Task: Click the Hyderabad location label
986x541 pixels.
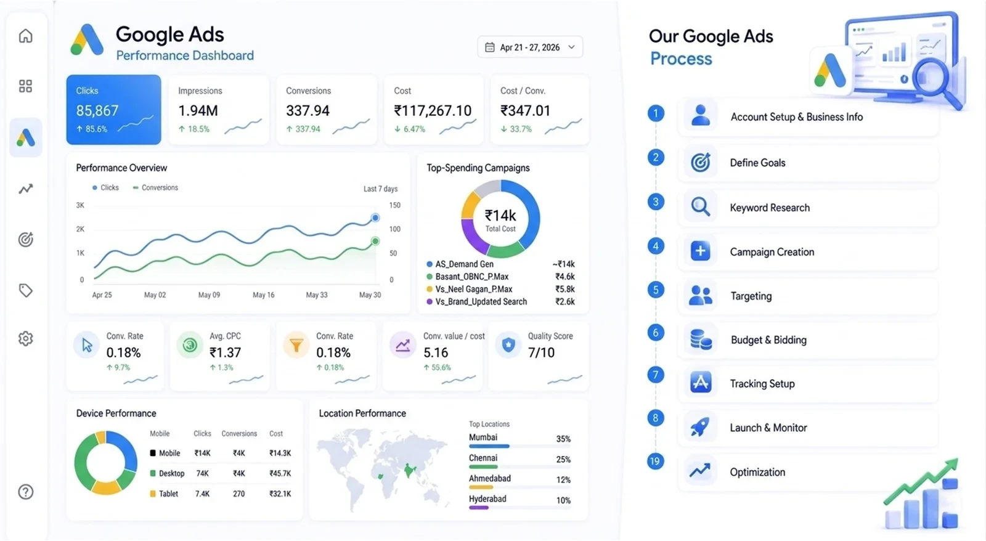Action: (x=487, y=499)
